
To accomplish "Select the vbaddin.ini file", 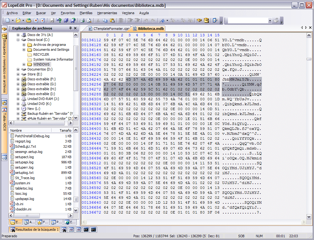I will coord(23,209).
